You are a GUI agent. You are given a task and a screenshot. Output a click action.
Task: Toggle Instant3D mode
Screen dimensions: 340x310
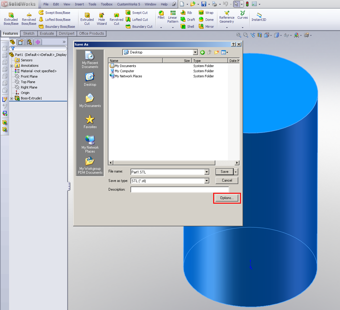pyautogui.click(x=259, y=17)
